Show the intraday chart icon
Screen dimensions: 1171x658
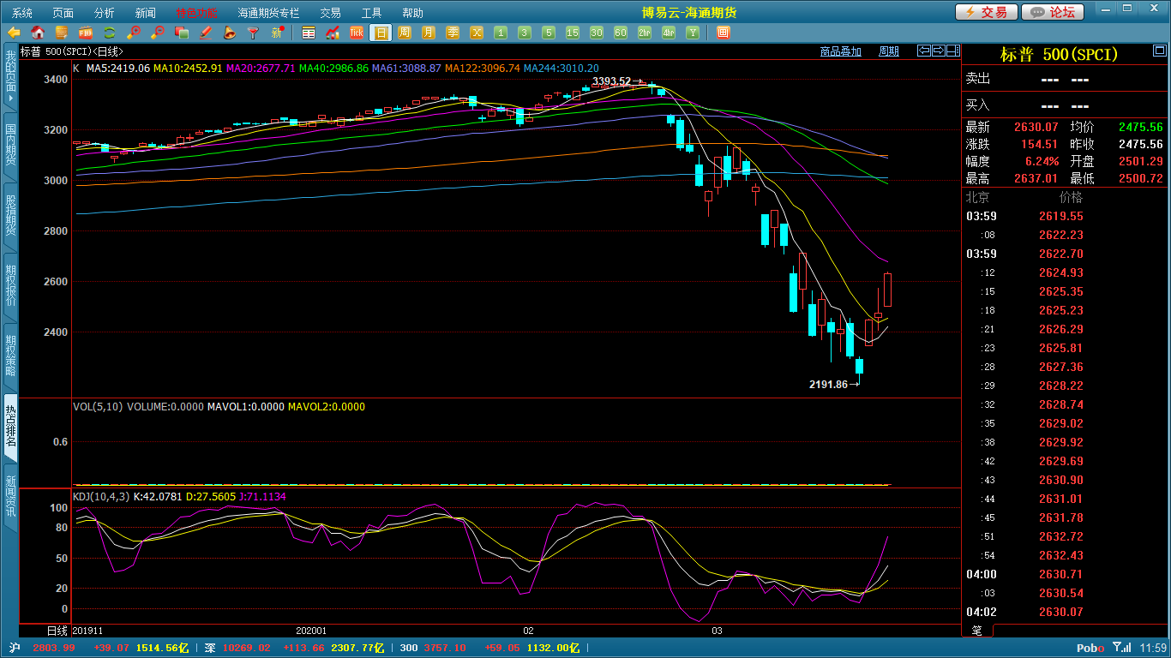pyautogui.click(x=333, y=33)
